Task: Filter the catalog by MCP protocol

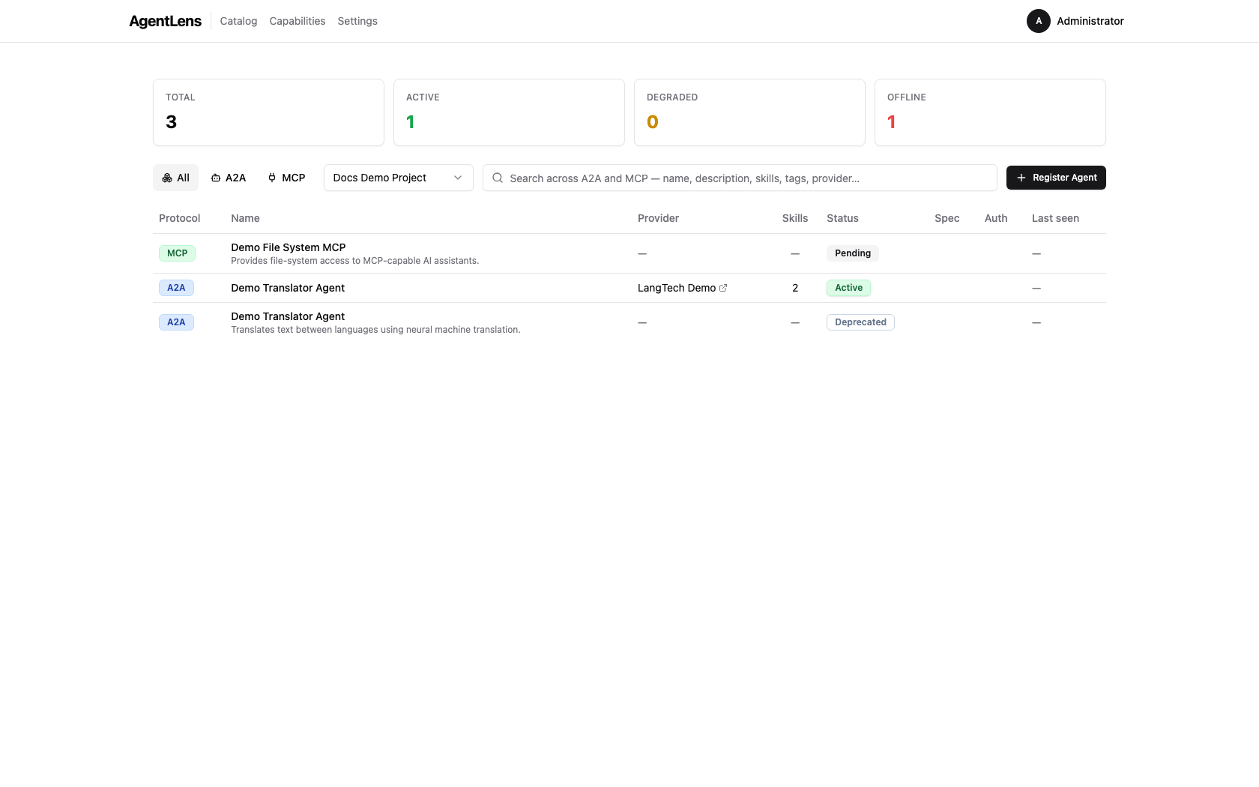Action: [286, 178]
